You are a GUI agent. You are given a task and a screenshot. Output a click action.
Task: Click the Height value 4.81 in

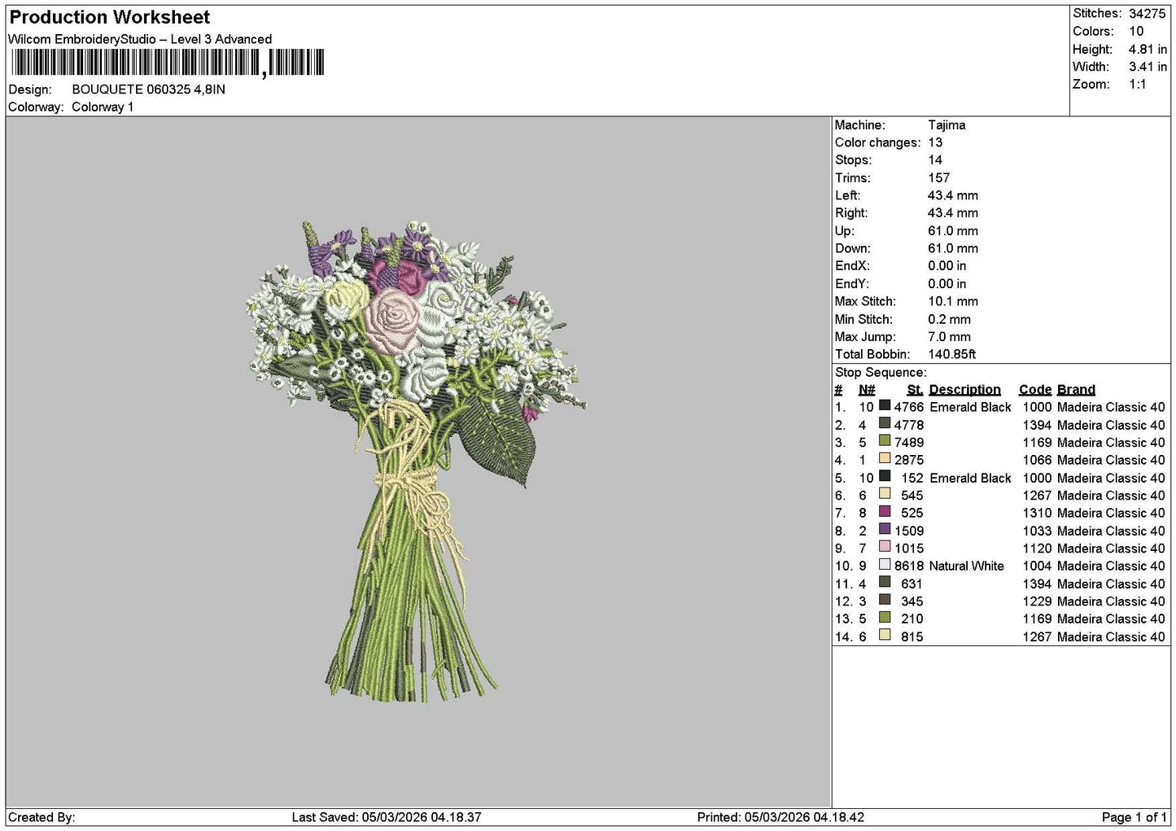(1148, 49)
